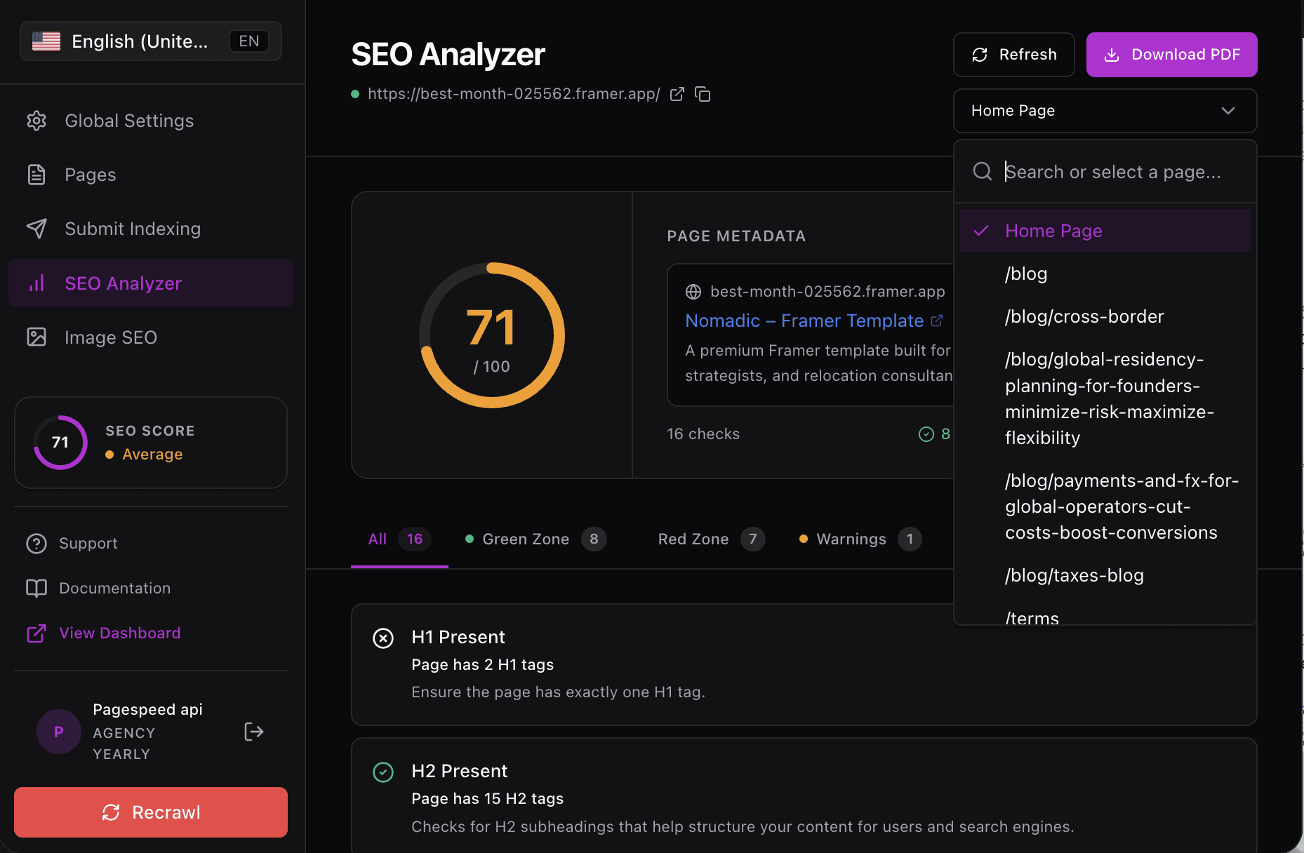Open Submit Indexing in sidebar
Viewport: 1304px width, 853px height.
151,229
